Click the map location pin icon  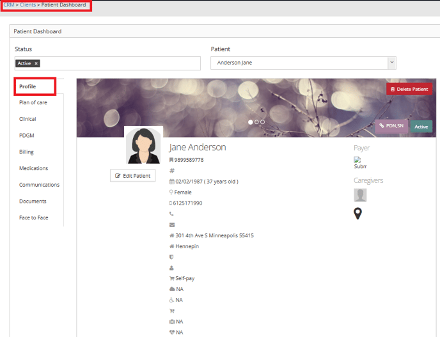click(x=357, y=214)
